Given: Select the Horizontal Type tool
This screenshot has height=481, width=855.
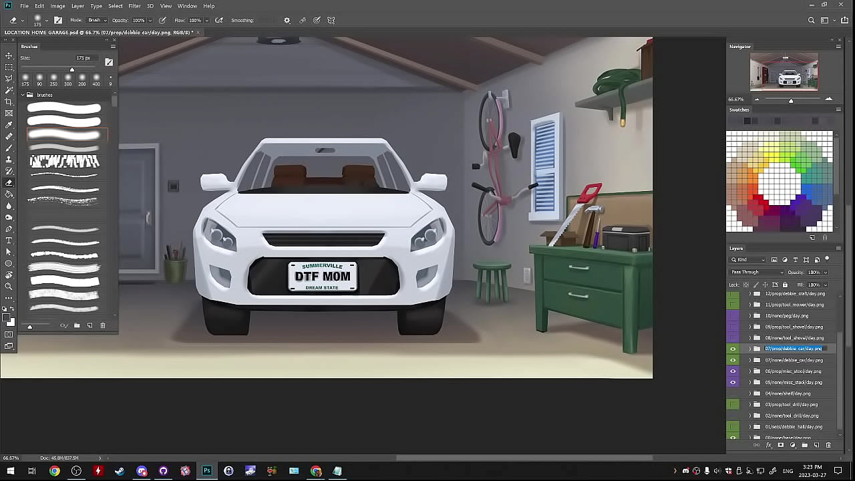Looking at the screenshot, I should [x=9, y=240].
